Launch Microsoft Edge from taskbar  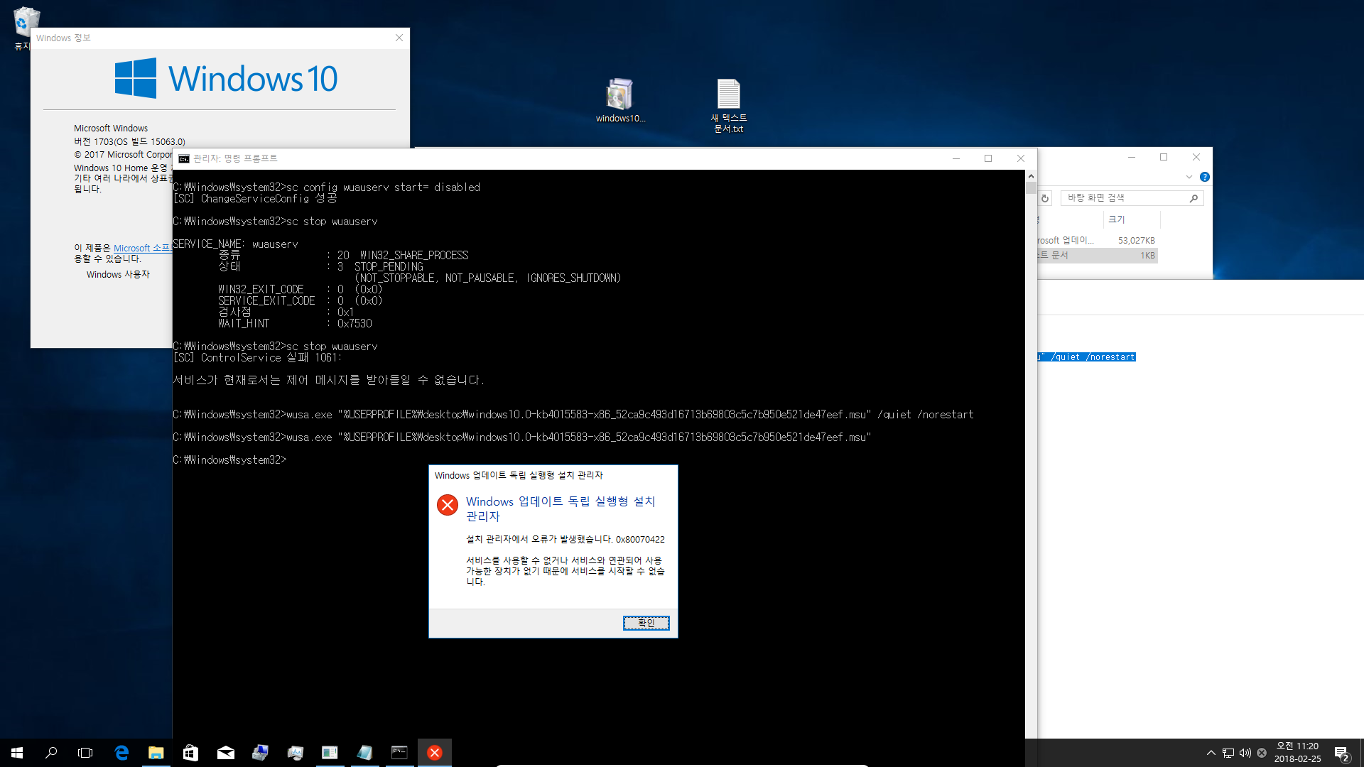pyautogui.click(x=121, y=753)
